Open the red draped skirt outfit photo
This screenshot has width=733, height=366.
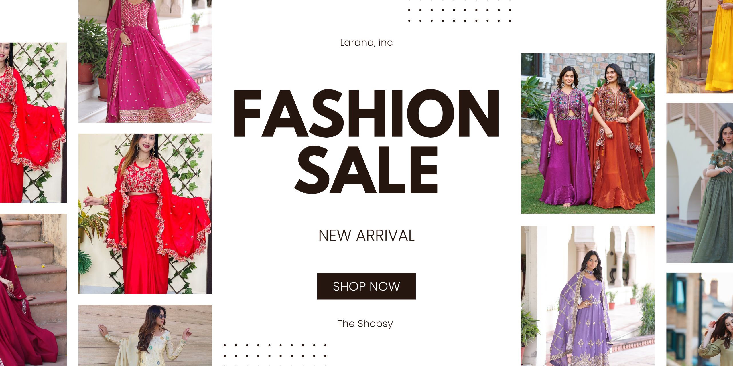145,214
